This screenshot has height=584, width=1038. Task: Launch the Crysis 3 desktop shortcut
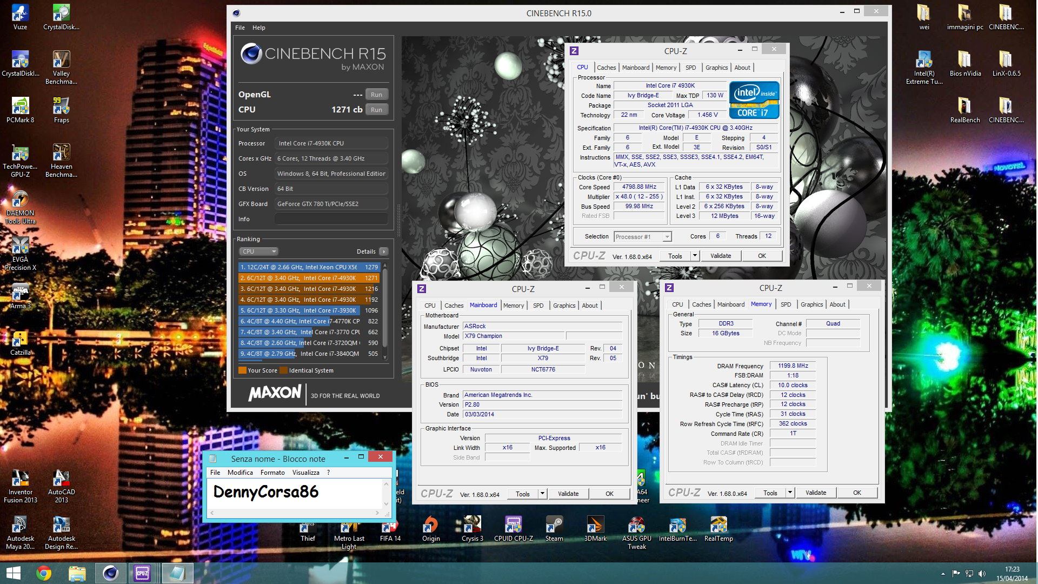[472, 528]
